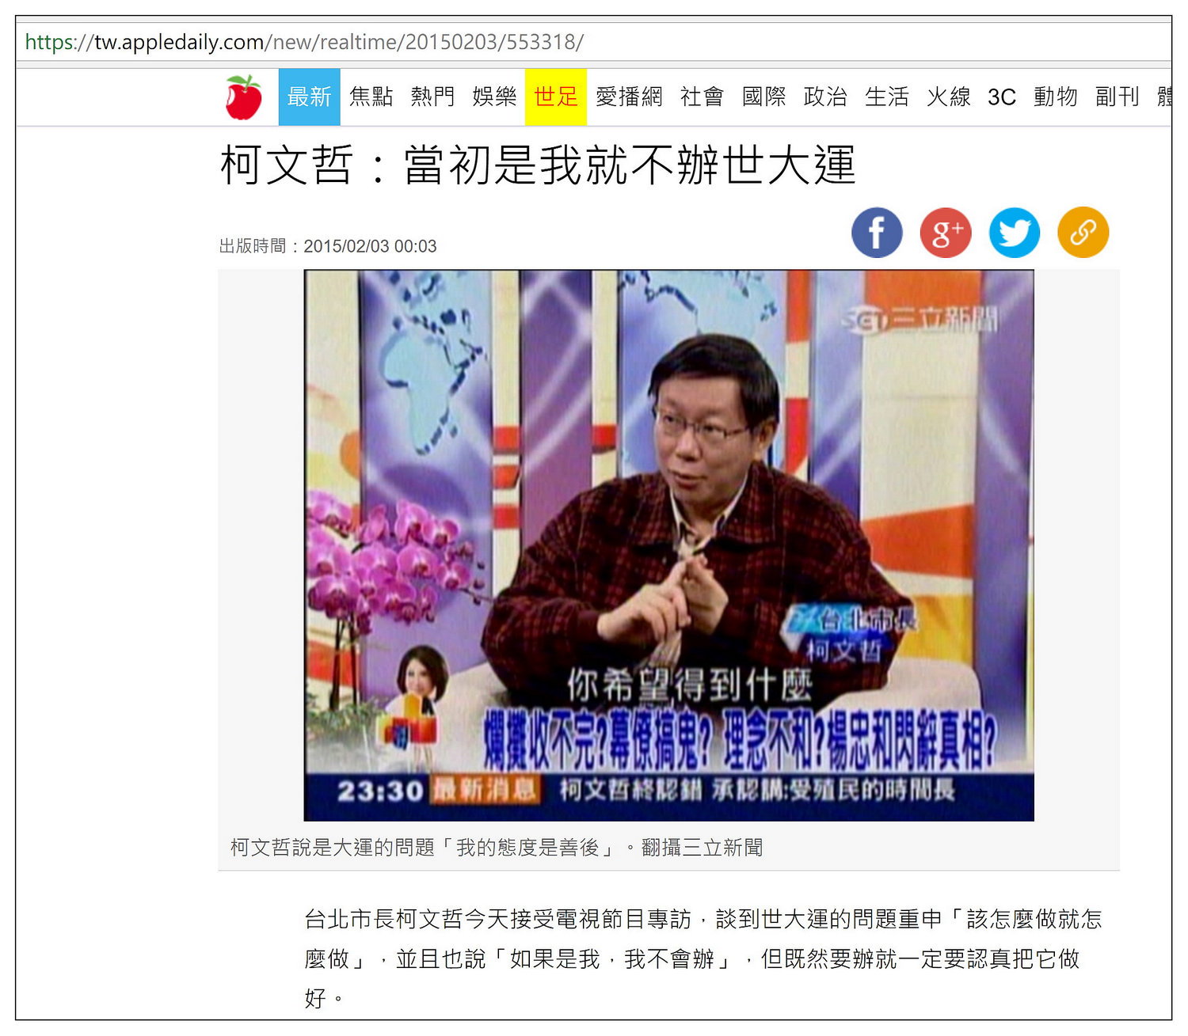Open the 動物 category
Screen dimensions: 1188x1036
(x=1056, y=97)
